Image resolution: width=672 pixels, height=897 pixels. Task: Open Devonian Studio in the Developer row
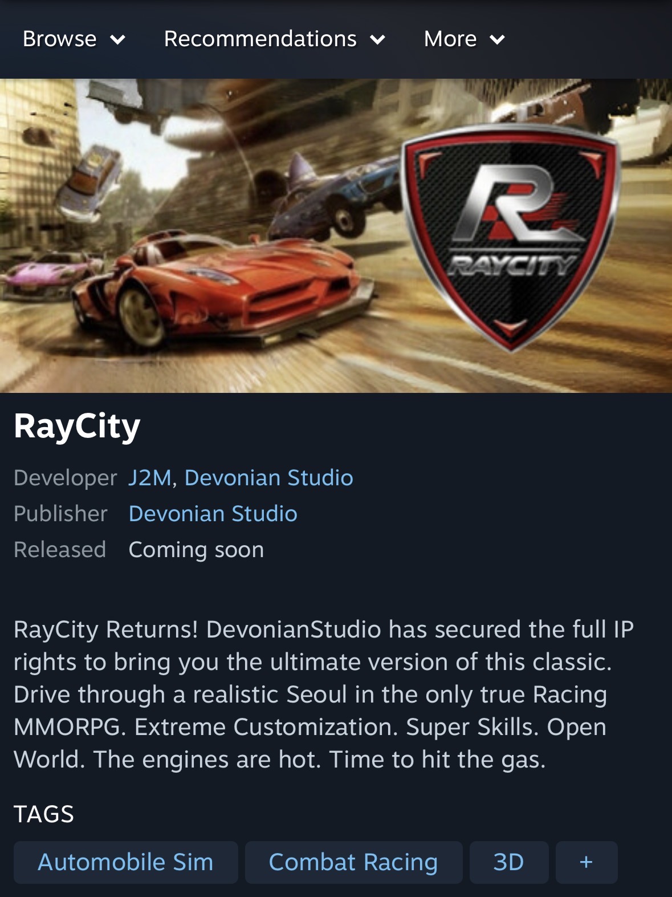(269, 478)
